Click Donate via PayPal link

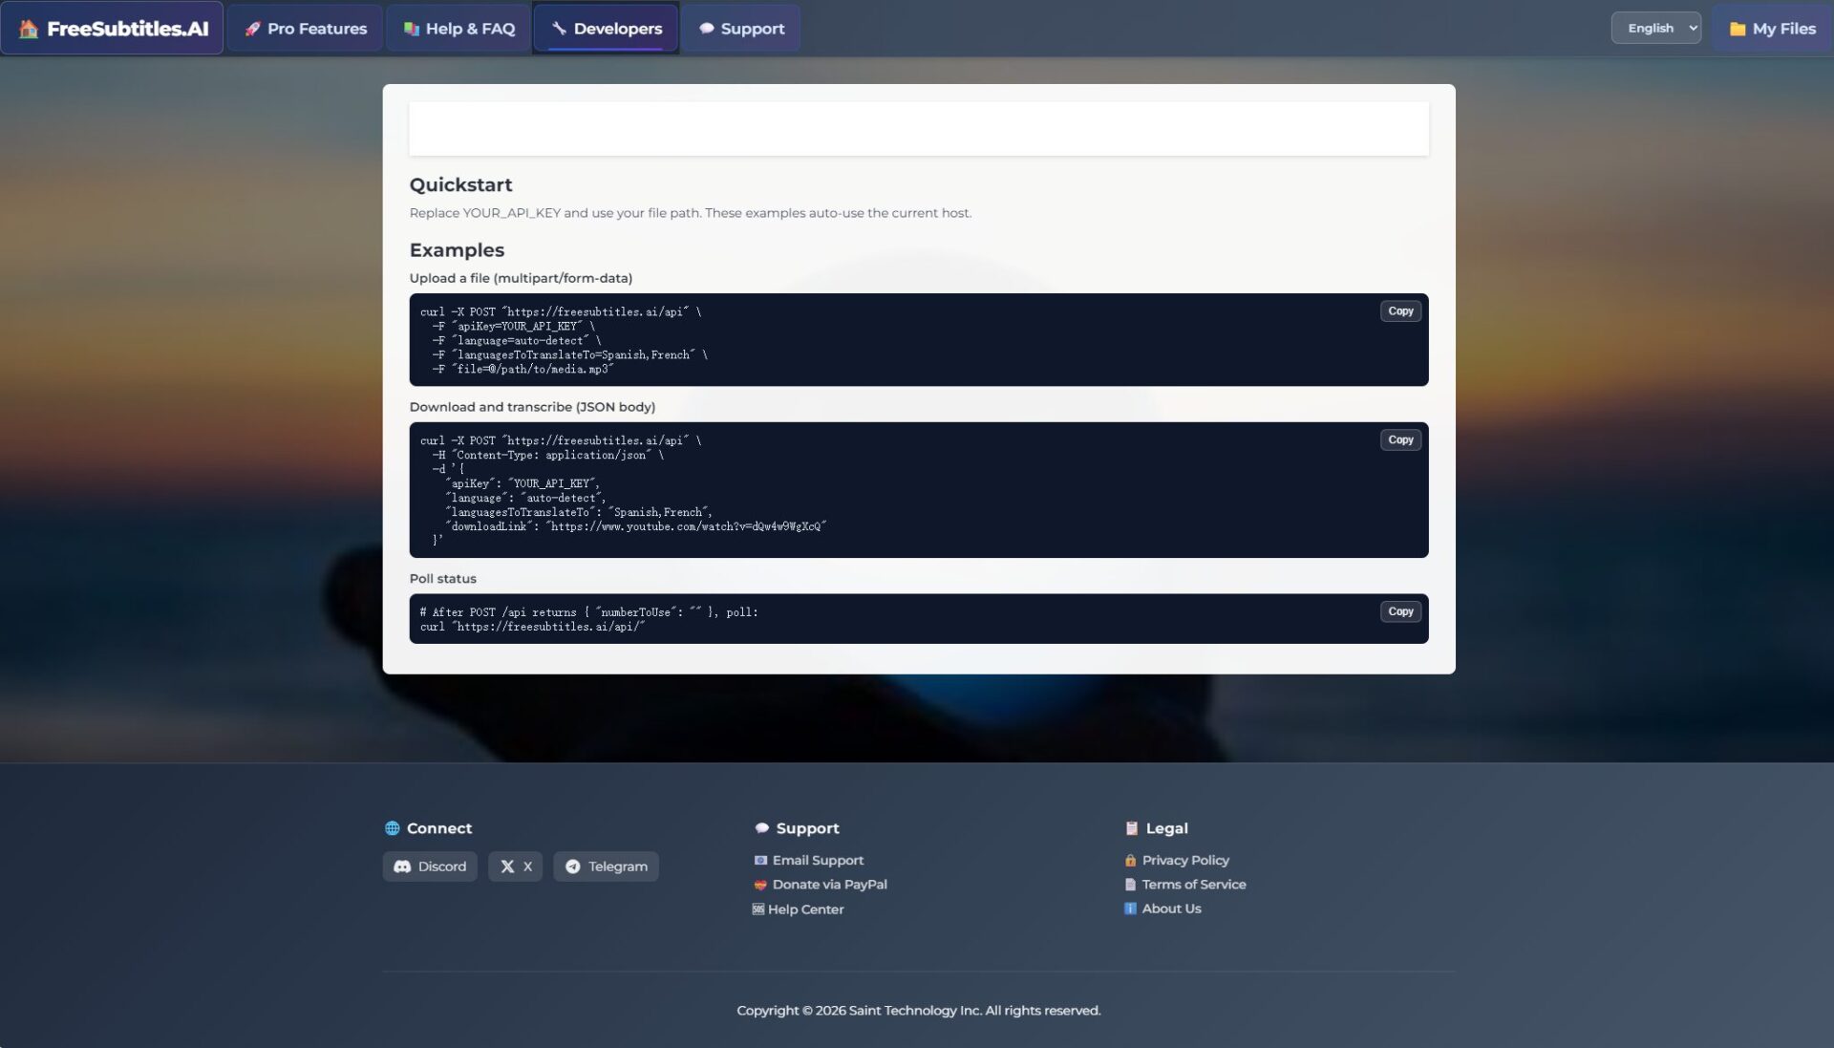coord(828,885)
